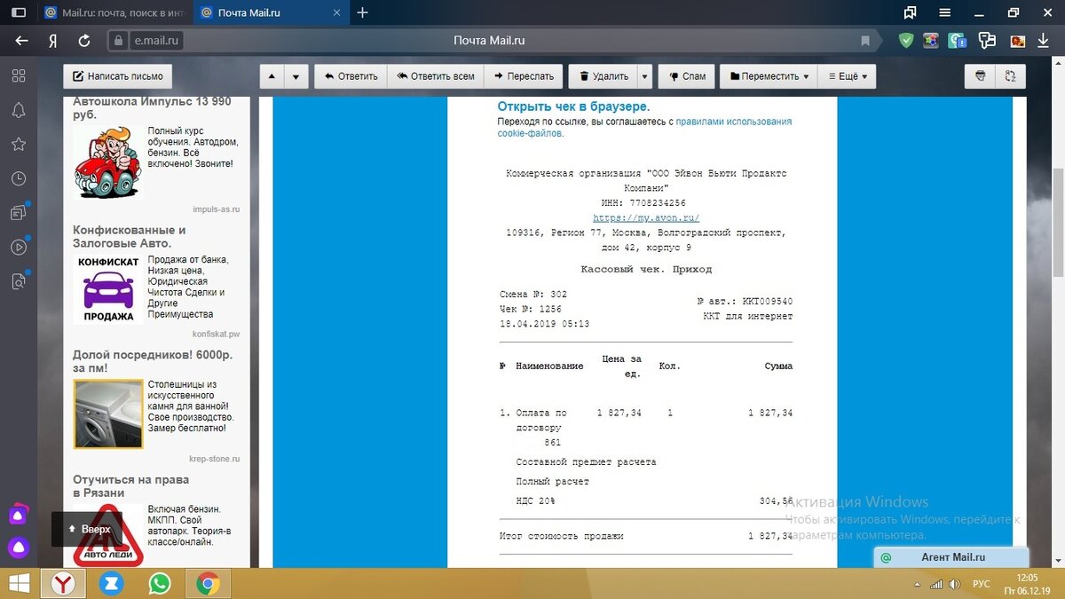Click the Вверх scroll-to-top button
This screenshot has width=1065, height=599.
(x=87, y=529)
